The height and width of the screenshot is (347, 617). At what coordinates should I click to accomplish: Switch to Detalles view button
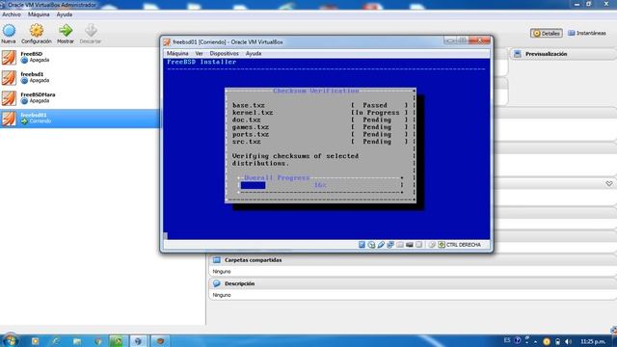[x=547, y=34]
